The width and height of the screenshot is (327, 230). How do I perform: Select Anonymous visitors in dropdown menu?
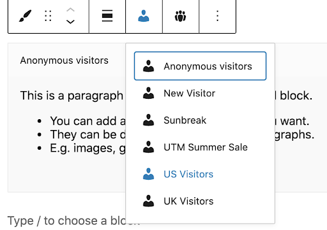[200, 66]
